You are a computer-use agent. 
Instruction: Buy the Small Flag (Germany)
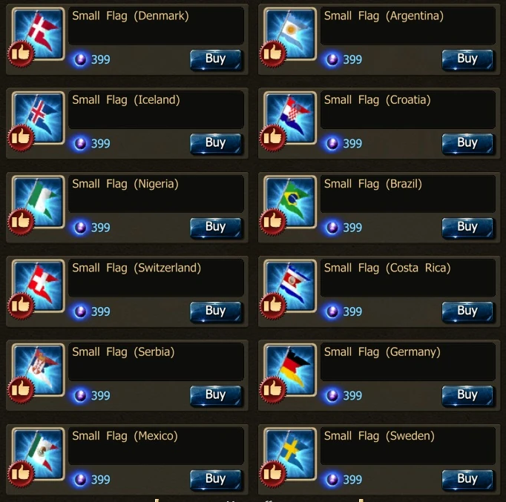tap(467, 396)
